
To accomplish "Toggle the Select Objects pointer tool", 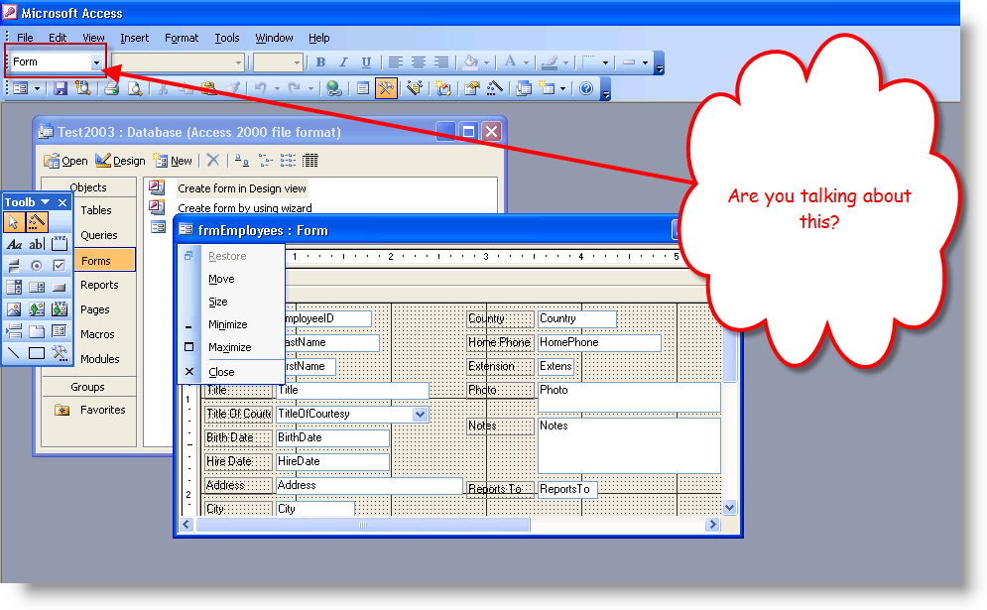I will pyautogui.click(x=14, y=221).
